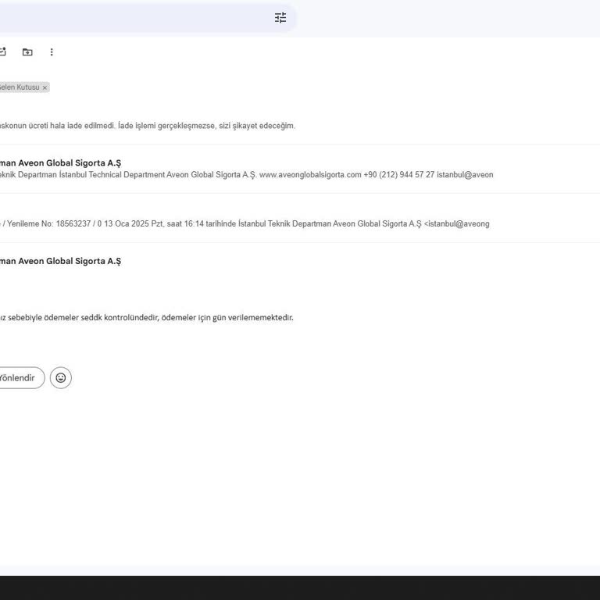600x600 pixels.
Task: Open the three-dot more options menu
Action: pos(52,52)
